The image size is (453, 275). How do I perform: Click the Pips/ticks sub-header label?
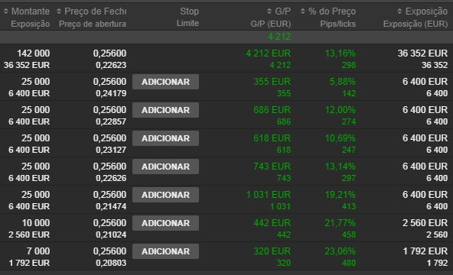tap(337, 24)
